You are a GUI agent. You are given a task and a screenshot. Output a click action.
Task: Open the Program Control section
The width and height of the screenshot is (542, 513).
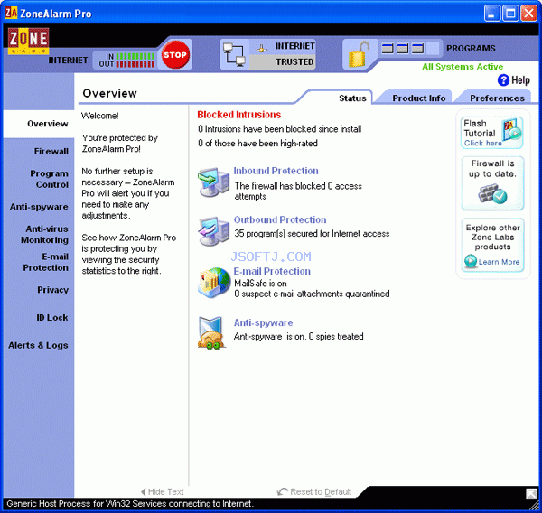pyautogui.click(x=49, y=179)
